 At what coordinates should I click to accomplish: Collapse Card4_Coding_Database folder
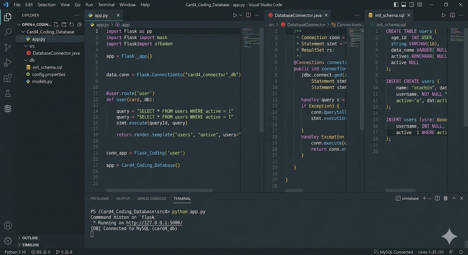point(50,32)
